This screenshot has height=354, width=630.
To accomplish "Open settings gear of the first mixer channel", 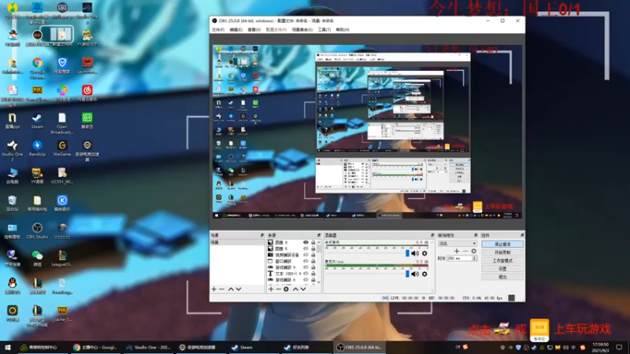I will click(424, 253).
